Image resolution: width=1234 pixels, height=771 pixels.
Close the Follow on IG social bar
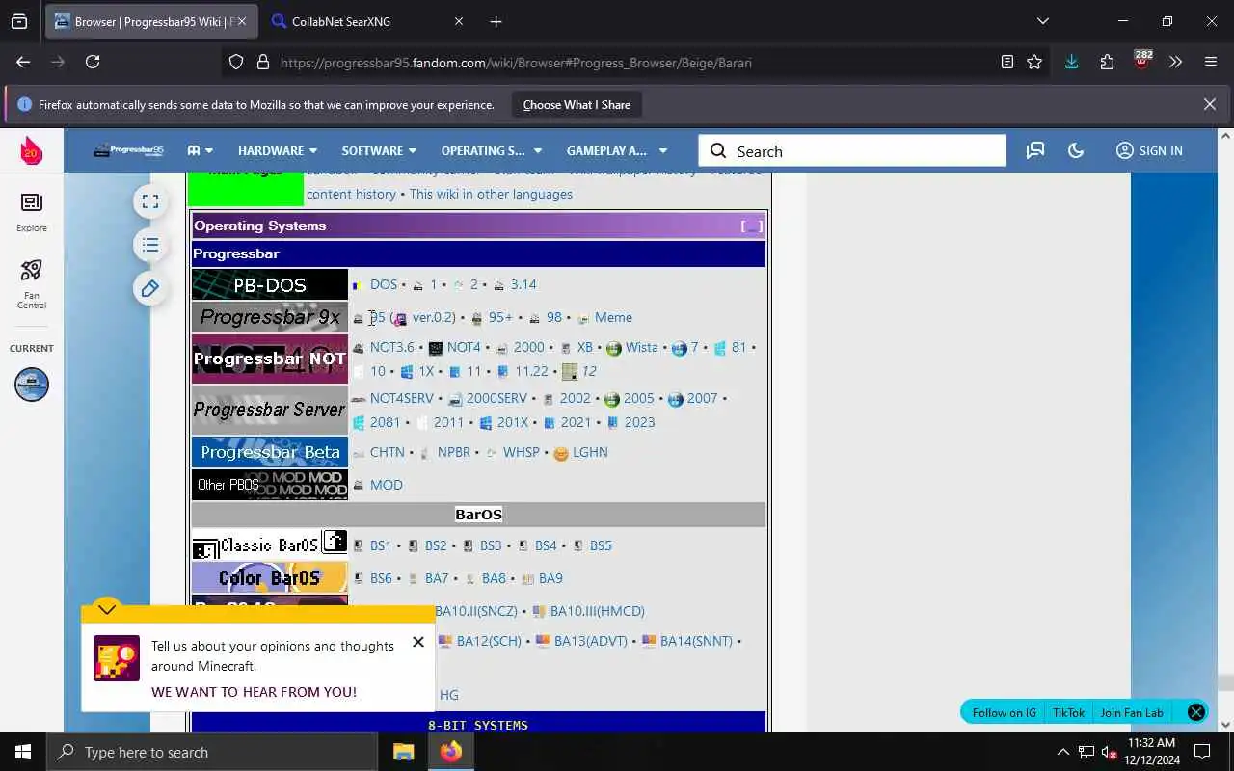point(1195,712)
